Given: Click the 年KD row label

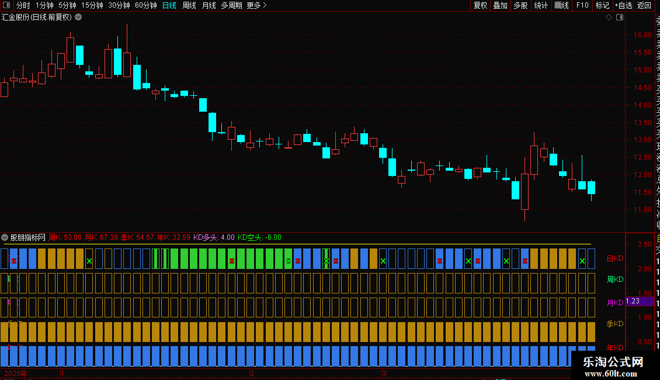Looking at the screenshot, I should (x=614, y=348).
